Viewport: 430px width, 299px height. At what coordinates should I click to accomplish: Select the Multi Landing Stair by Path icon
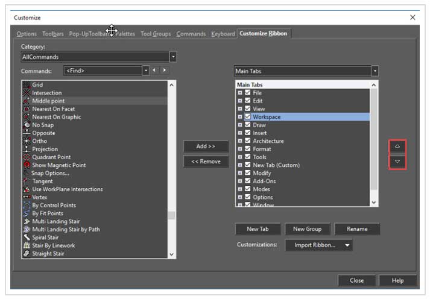pyautogui.click(x=27, y=229)
